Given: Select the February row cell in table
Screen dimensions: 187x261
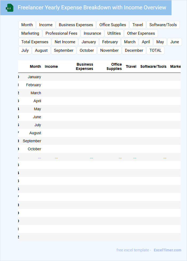Looking at the screenshot, I should tap(33, 85).
